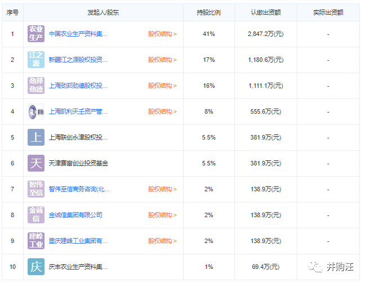Select the 1,180.6万(元) amount cell
365x283 pixels.
pos(266,60)
